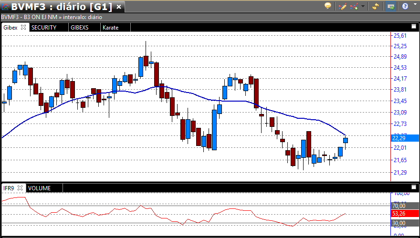The width and height of the screenshot is (420, 238).
Task: Open the Karate tab
Action: tap(110, 27)
